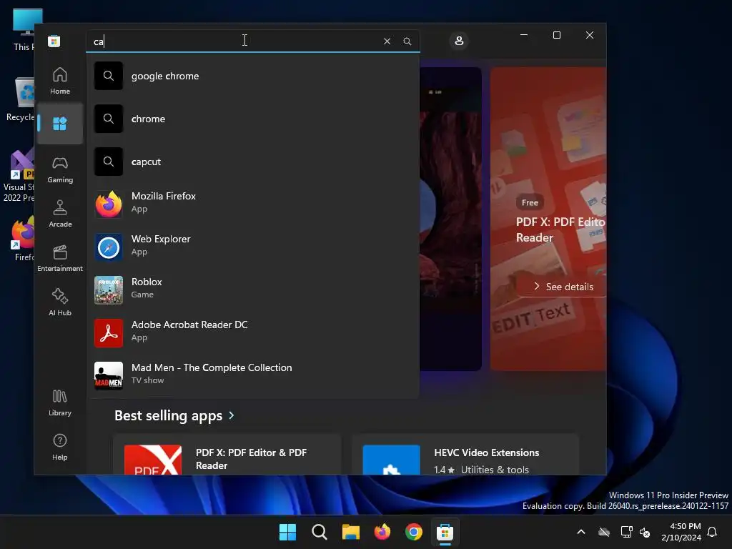The image size is (732, 549).
Task: Clear the search box text with the X
Action: [387, 41]
